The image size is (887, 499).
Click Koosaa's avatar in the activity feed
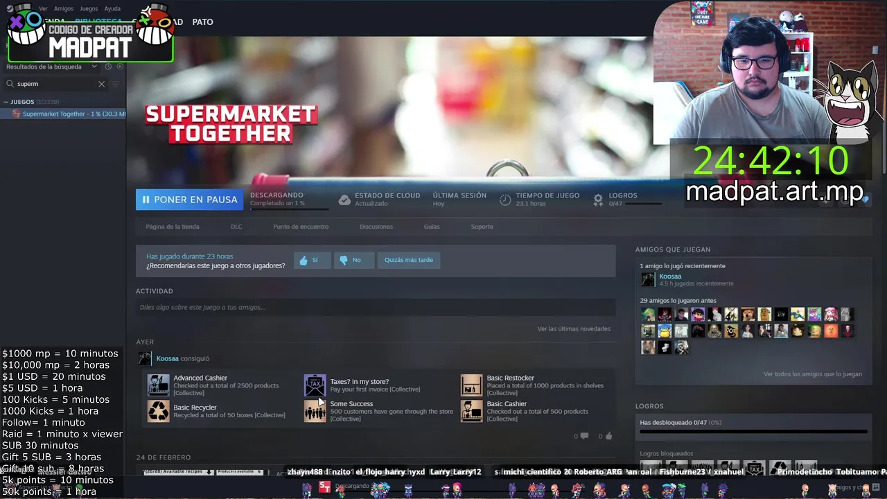click(144, 358)
